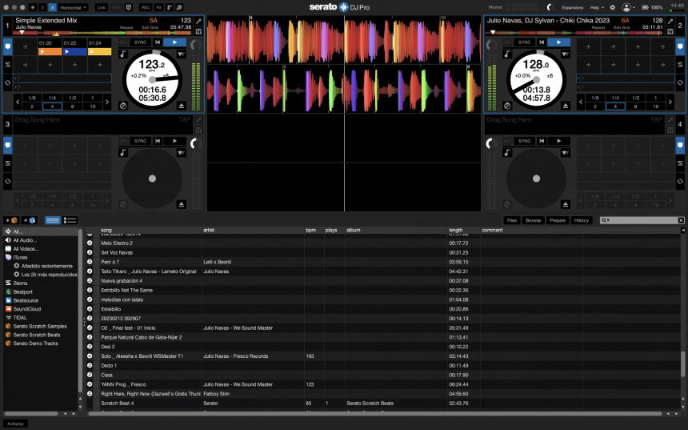Image resolution: width=688 pixels, height=430 pixels.
Task: Open the Help dropdown menu
Action: point(597,7)
